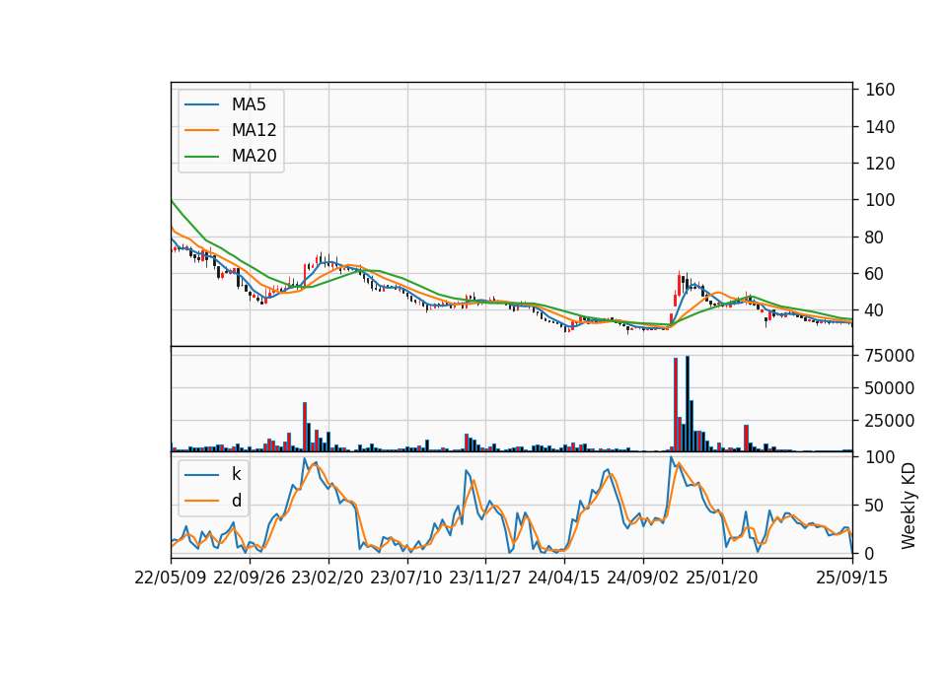Image resolution: width=947 pixels, height=680 pixels.
Task: Click the MA12 legend label
Action: tap(254, 130)
